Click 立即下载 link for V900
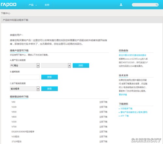 click(103, 112)
